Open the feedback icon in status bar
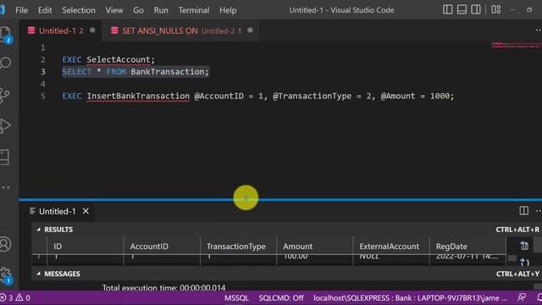Screen dimensions: 542x305 point(522,297)
